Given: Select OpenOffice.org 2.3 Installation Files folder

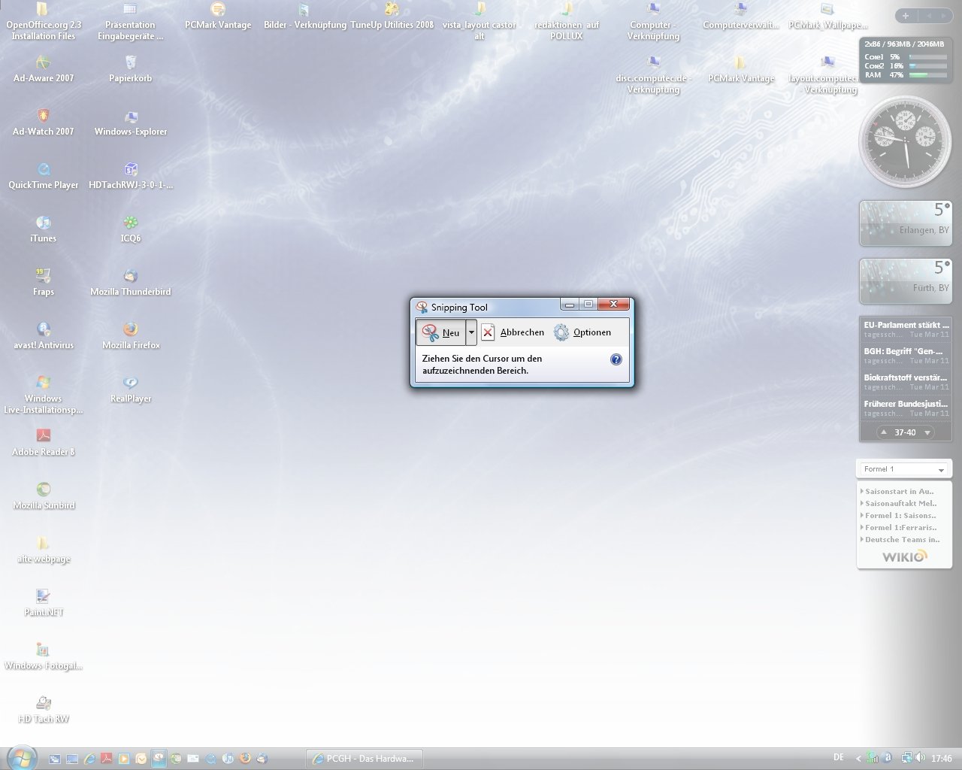Looking at the screenshot, I should [44, 20].
